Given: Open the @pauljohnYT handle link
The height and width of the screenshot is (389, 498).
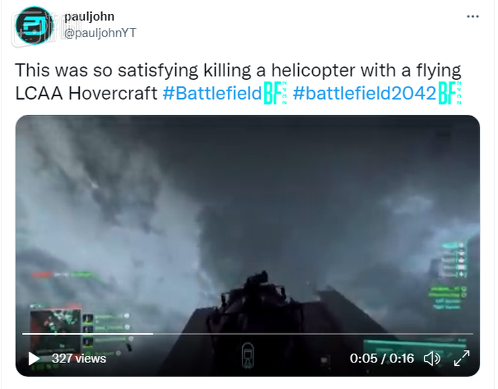Looking at the screenshot, I should click(100, 33).
